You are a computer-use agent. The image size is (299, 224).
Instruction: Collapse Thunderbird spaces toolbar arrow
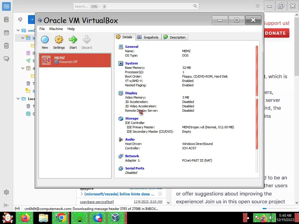pyautogui.click(x=6, y=205)
